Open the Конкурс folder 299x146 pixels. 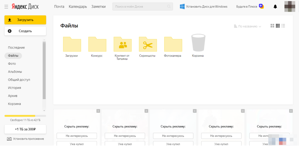[97, 44]
